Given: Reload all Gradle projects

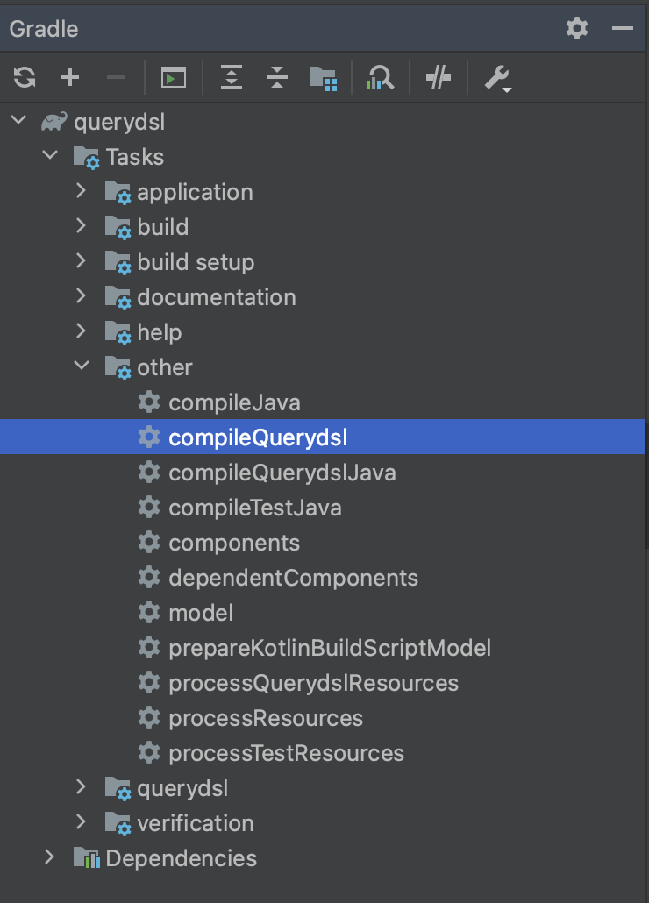Looking at the screenshot, I should pyautogui.click(x=25, y=77).
